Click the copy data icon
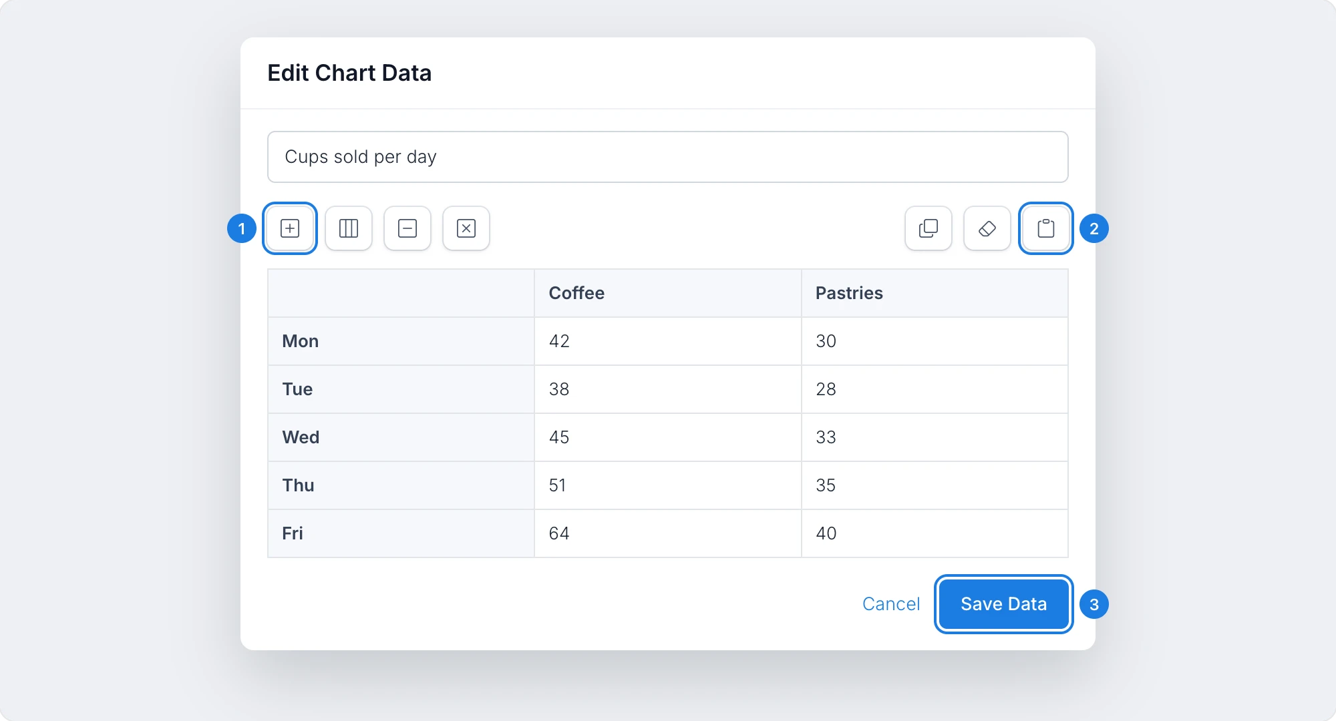 pyautogui.click(x=929, y=228)
